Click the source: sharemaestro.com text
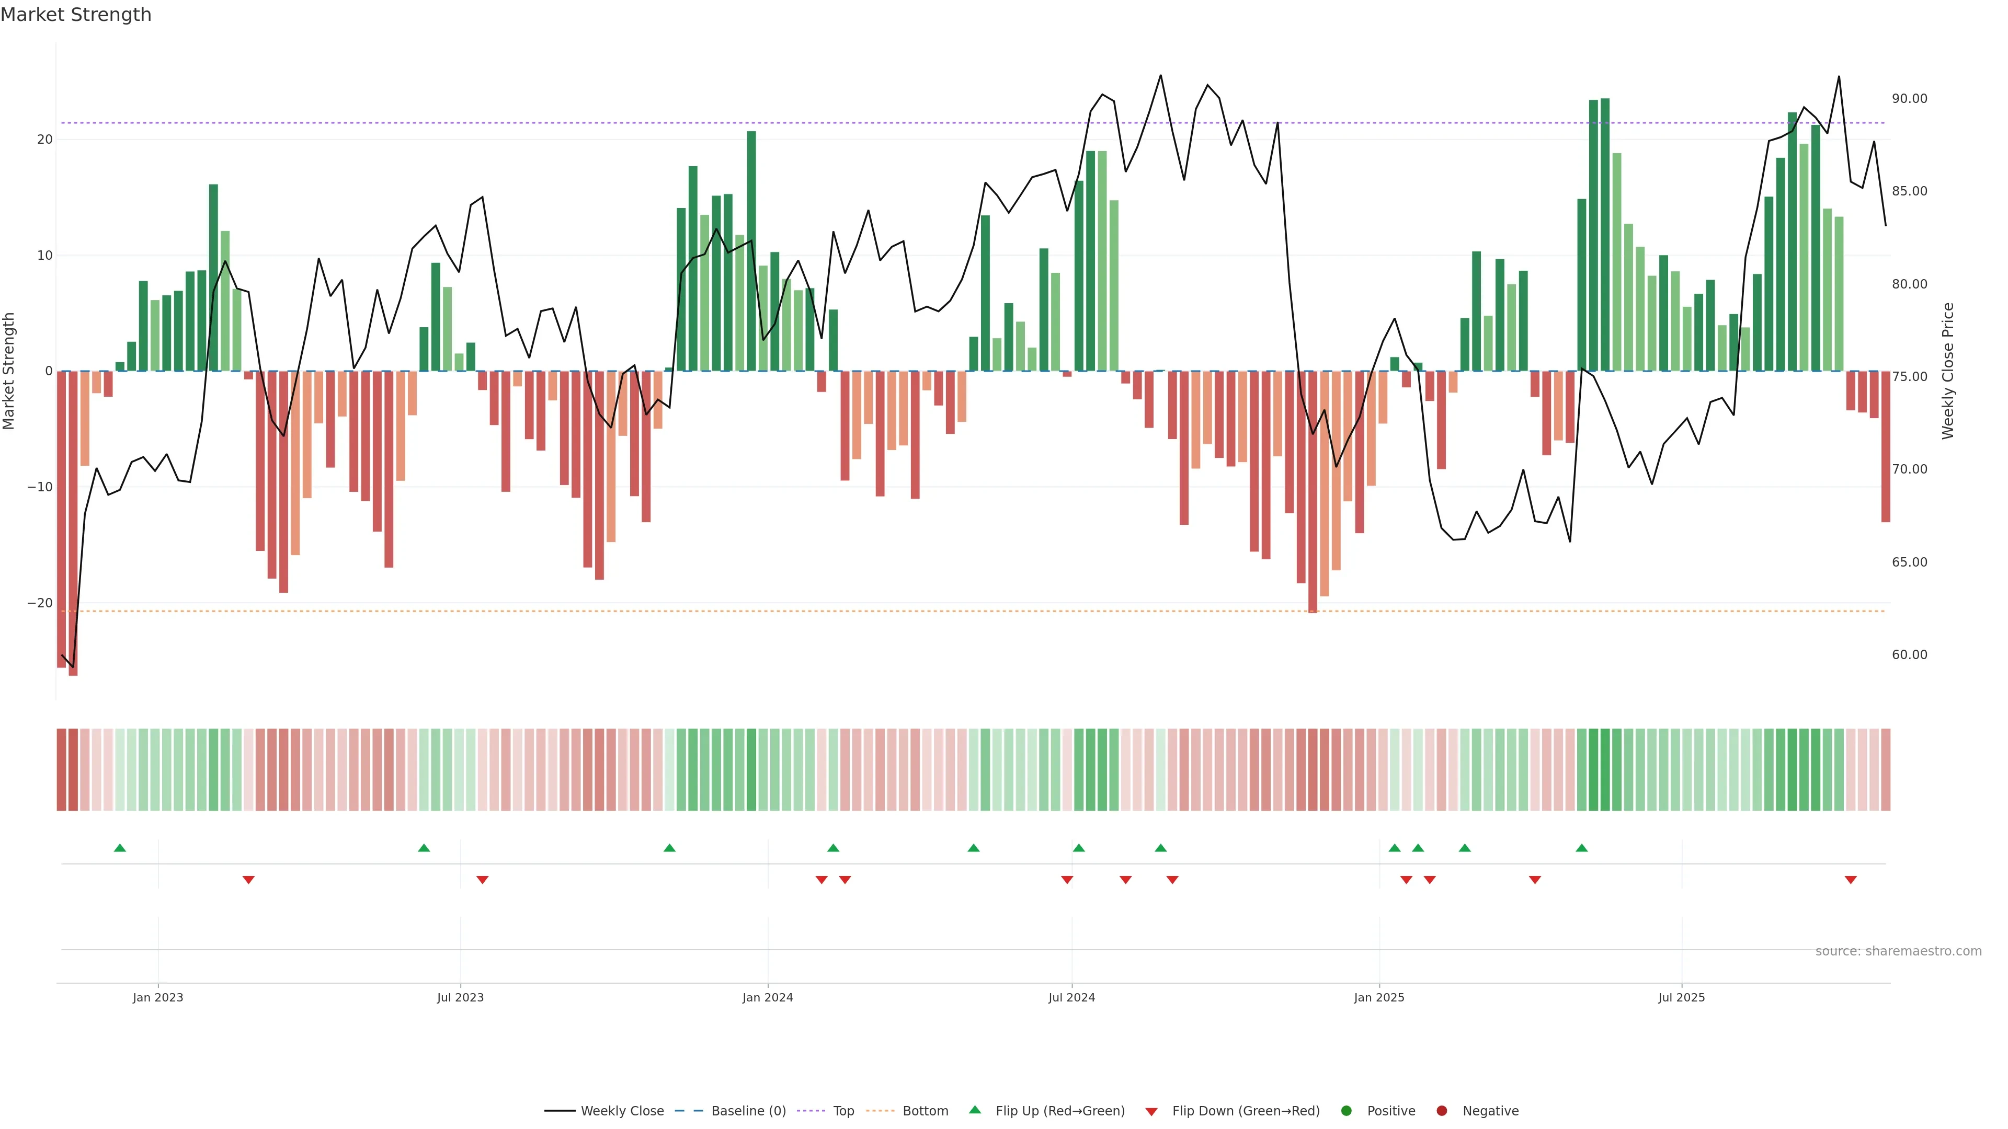Viewport: 2008px width, 1129px height. pos(1898,951)
